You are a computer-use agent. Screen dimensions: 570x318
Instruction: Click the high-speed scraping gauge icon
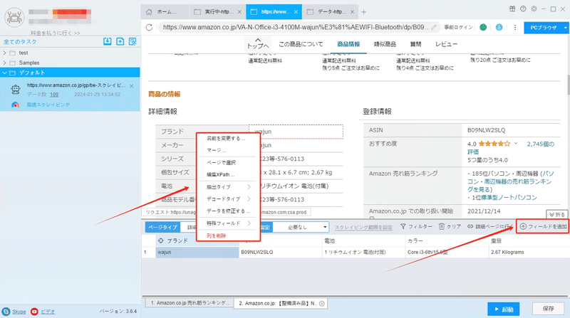click(15, 105)
